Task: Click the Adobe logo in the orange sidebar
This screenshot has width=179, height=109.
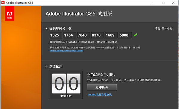Action: click(10, 13)
